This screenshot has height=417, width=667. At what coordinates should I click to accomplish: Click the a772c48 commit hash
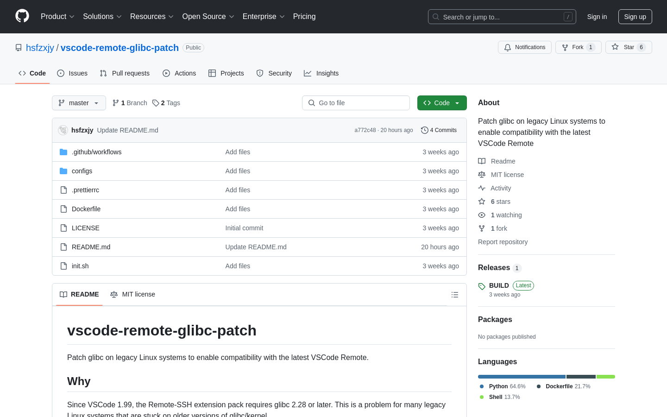[365, 130]
